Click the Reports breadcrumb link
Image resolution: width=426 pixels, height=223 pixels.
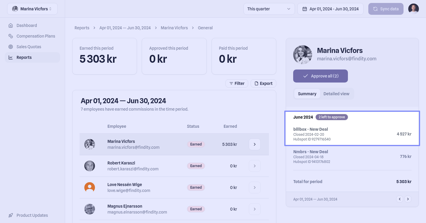(x=82, y=28)
